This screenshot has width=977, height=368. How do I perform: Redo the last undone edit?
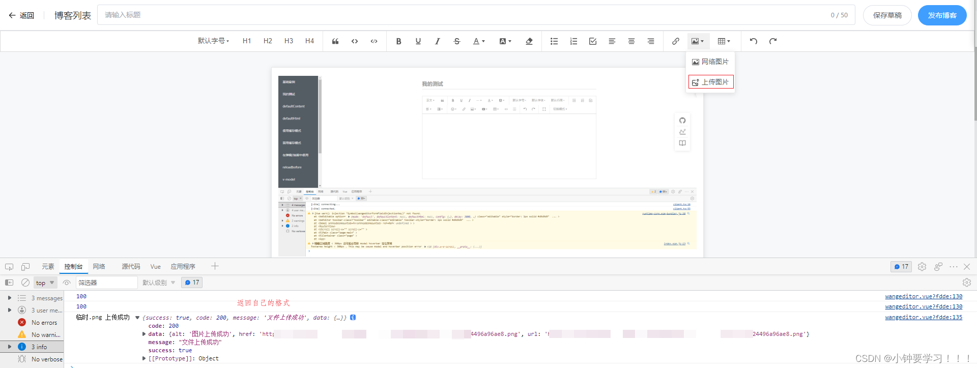click(x=773, y=41)
